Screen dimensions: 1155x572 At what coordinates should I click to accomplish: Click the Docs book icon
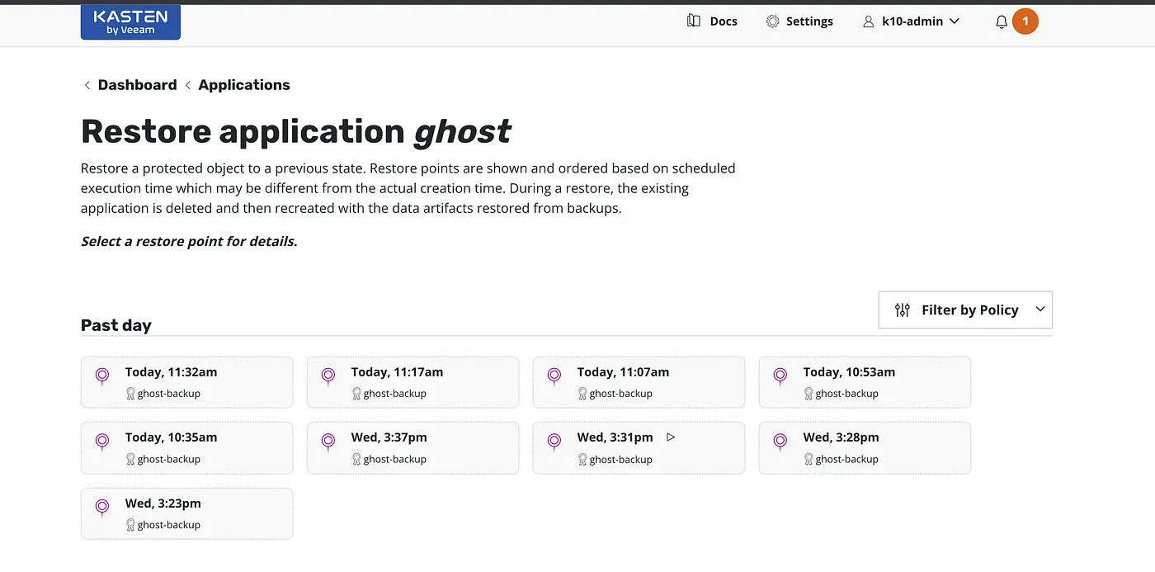click(694, 21)
